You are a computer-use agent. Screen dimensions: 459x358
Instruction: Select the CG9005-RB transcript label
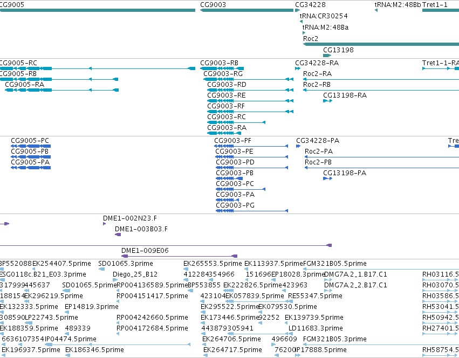[x=18, y=73]
